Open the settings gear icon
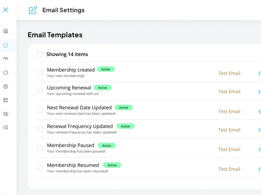 pos(6,87)
